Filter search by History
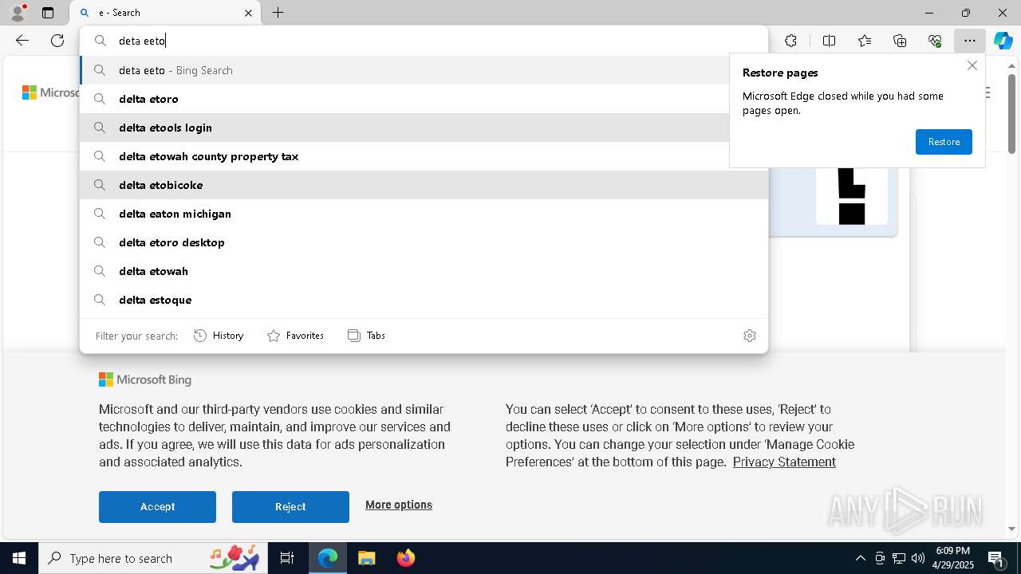The height and width of the screenshot is (574, 1021). pos(219,336)
